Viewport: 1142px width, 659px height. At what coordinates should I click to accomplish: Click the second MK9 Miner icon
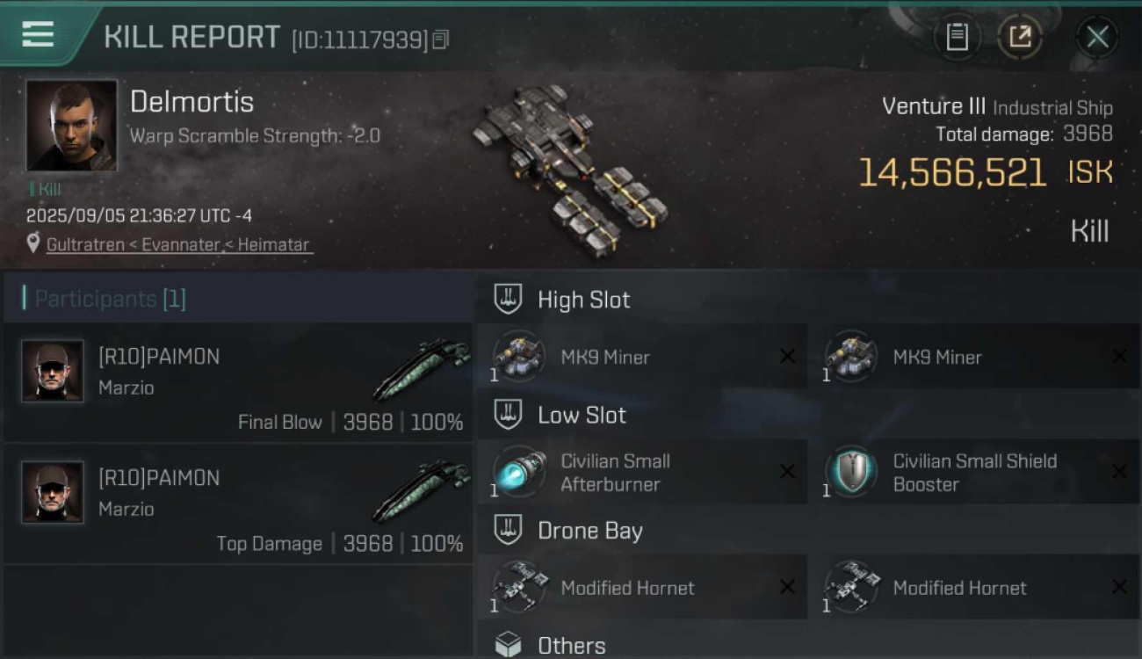tap(850, 357)
